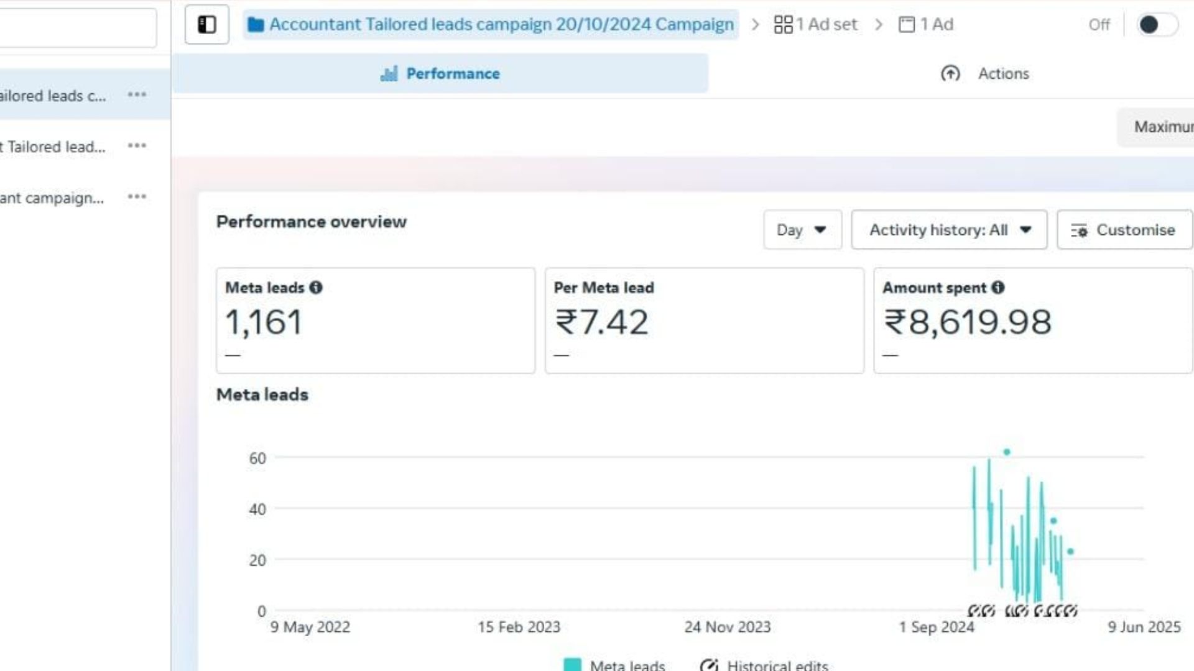Click the Ad page icon in breadcrumb
Viewport: 1194px width, 671px height.
(907, 24)
